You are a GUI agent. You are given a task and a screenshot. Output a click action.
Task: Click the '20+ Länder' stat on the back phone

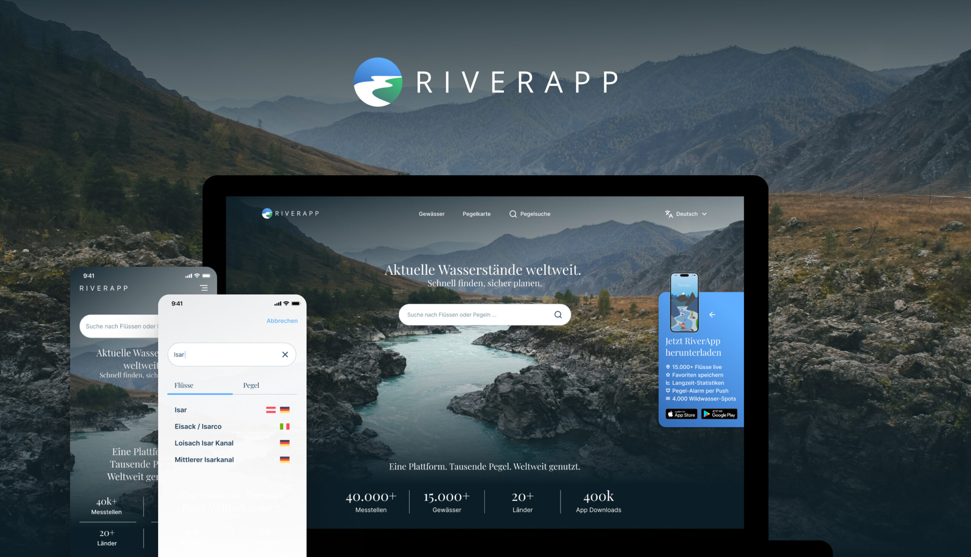tap(107, 538)
